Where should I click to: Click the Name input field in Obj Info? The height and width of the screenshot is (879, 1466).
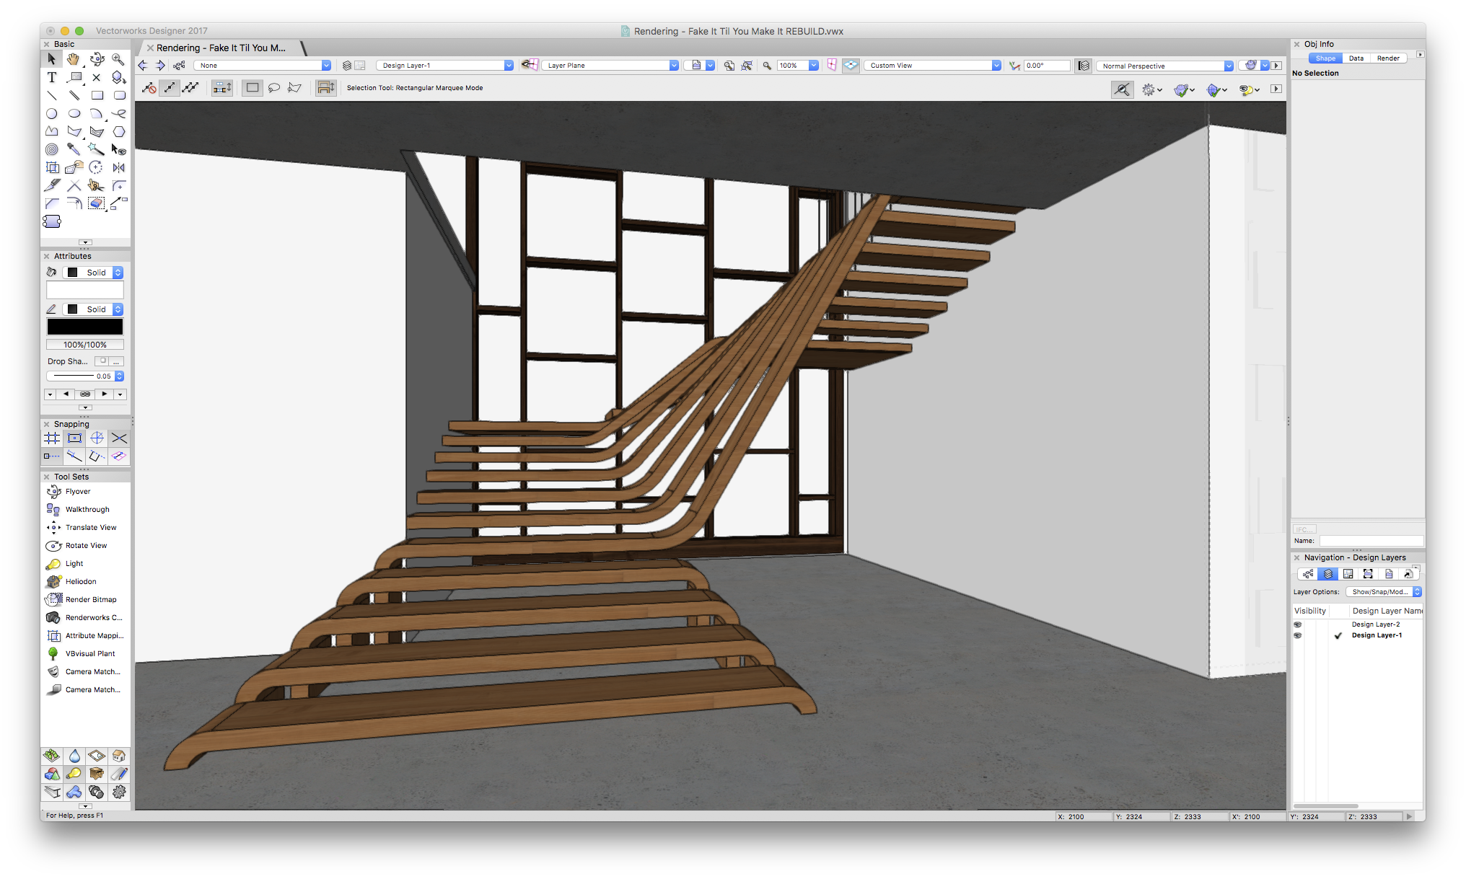[x=1369, y=541]
